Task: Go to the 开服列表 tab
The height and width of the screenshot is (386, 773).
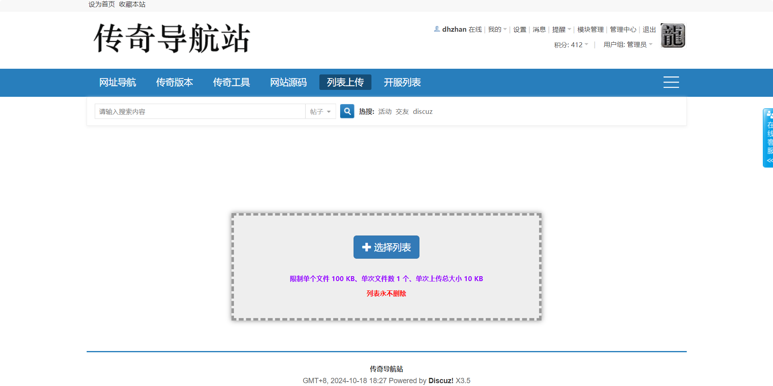Action: coord(402,83)
